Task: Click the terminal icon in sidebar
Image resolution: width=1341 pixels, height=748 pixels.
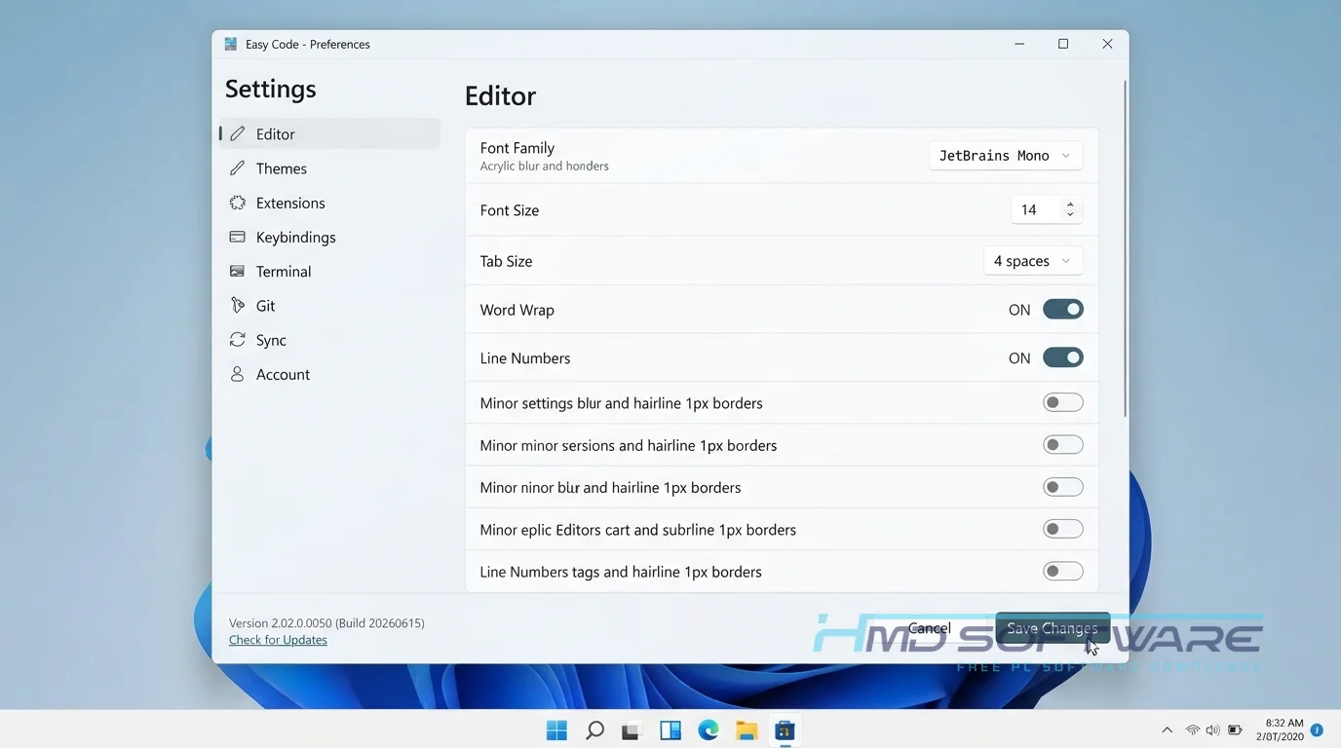Action: click(237, 271)
